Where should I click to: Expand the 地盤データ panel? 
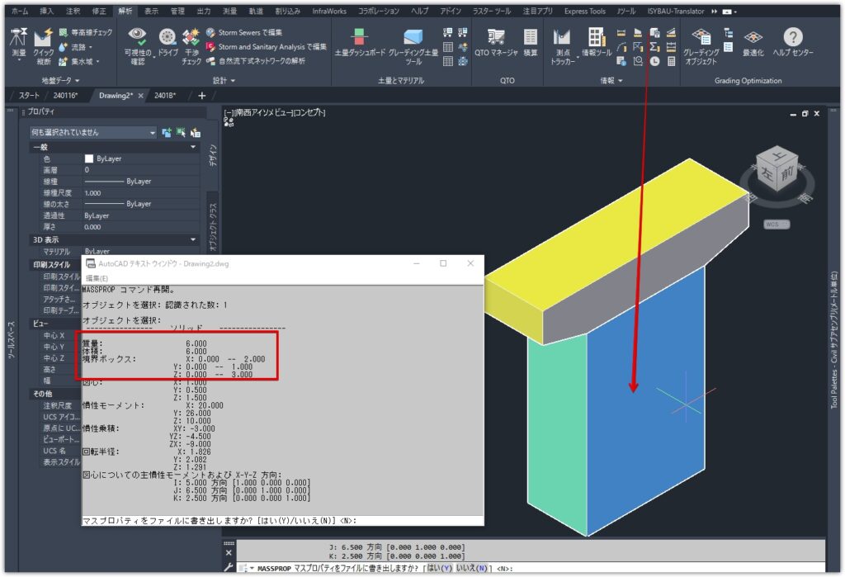pos(60,80)
